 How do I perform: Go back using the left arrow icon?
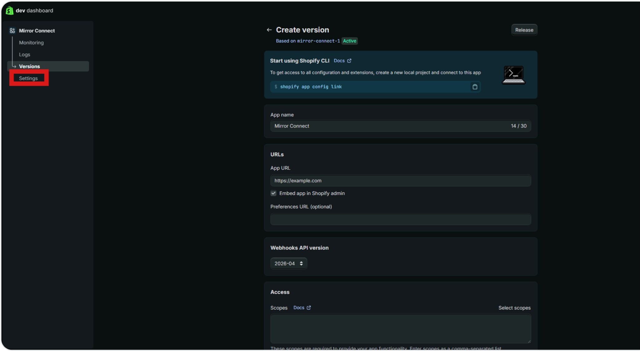point(269,30)
